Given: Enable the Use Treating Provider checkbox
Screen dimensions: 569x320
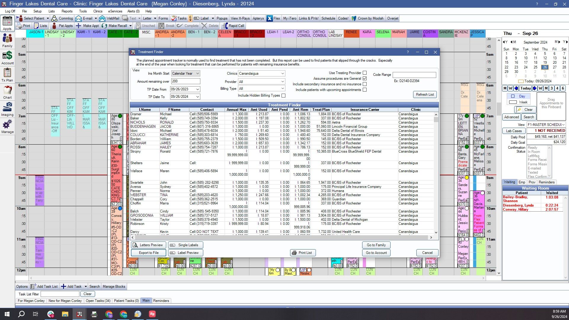Looking at the screenshot, I should (365, 73).
